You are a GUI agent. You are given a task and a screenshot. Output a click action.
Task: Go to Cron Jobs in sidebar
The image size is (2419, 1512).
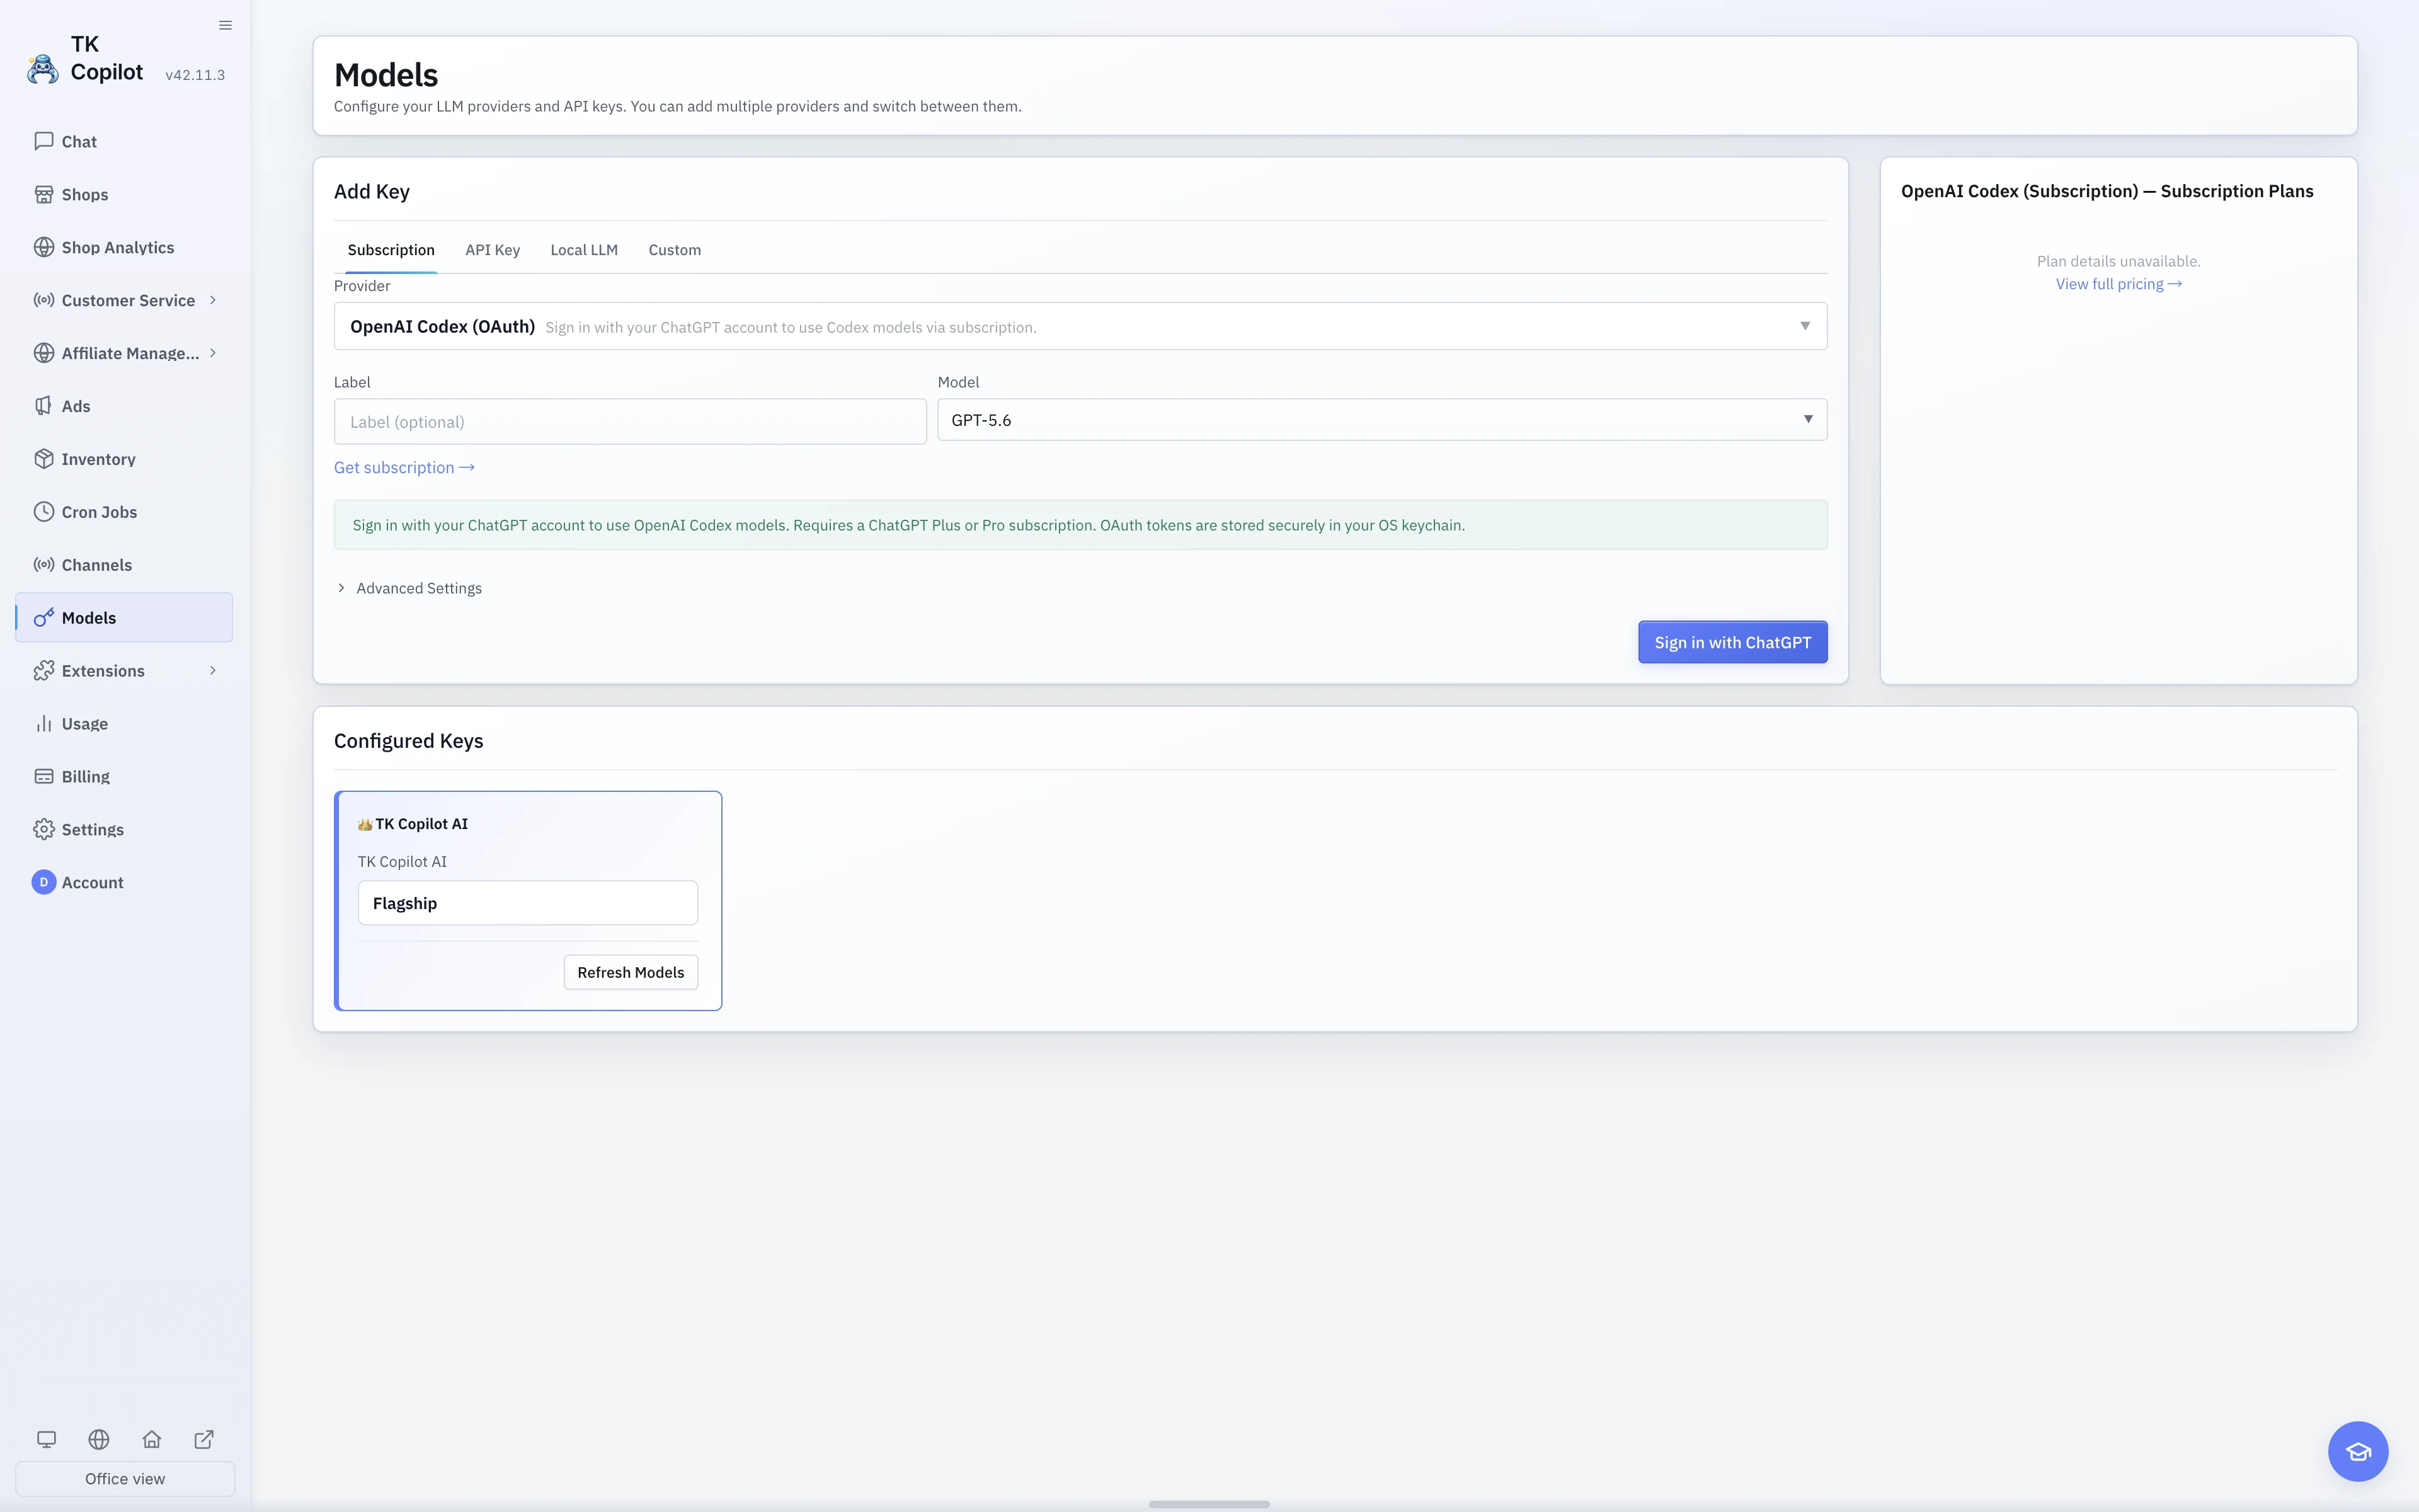click(x=124, y=512)
